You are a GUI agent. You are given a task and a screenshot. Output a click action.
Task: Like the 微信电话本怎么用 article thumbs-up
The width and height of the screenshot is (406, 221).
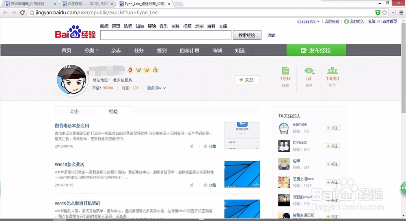click(192, 146)
